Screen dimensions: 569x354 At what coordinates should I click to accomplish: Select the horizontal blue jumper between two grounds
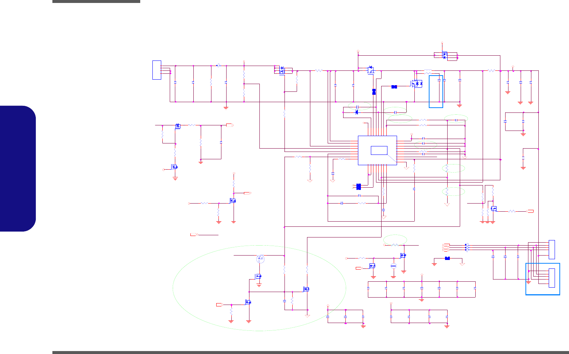(x=447, y=258)
